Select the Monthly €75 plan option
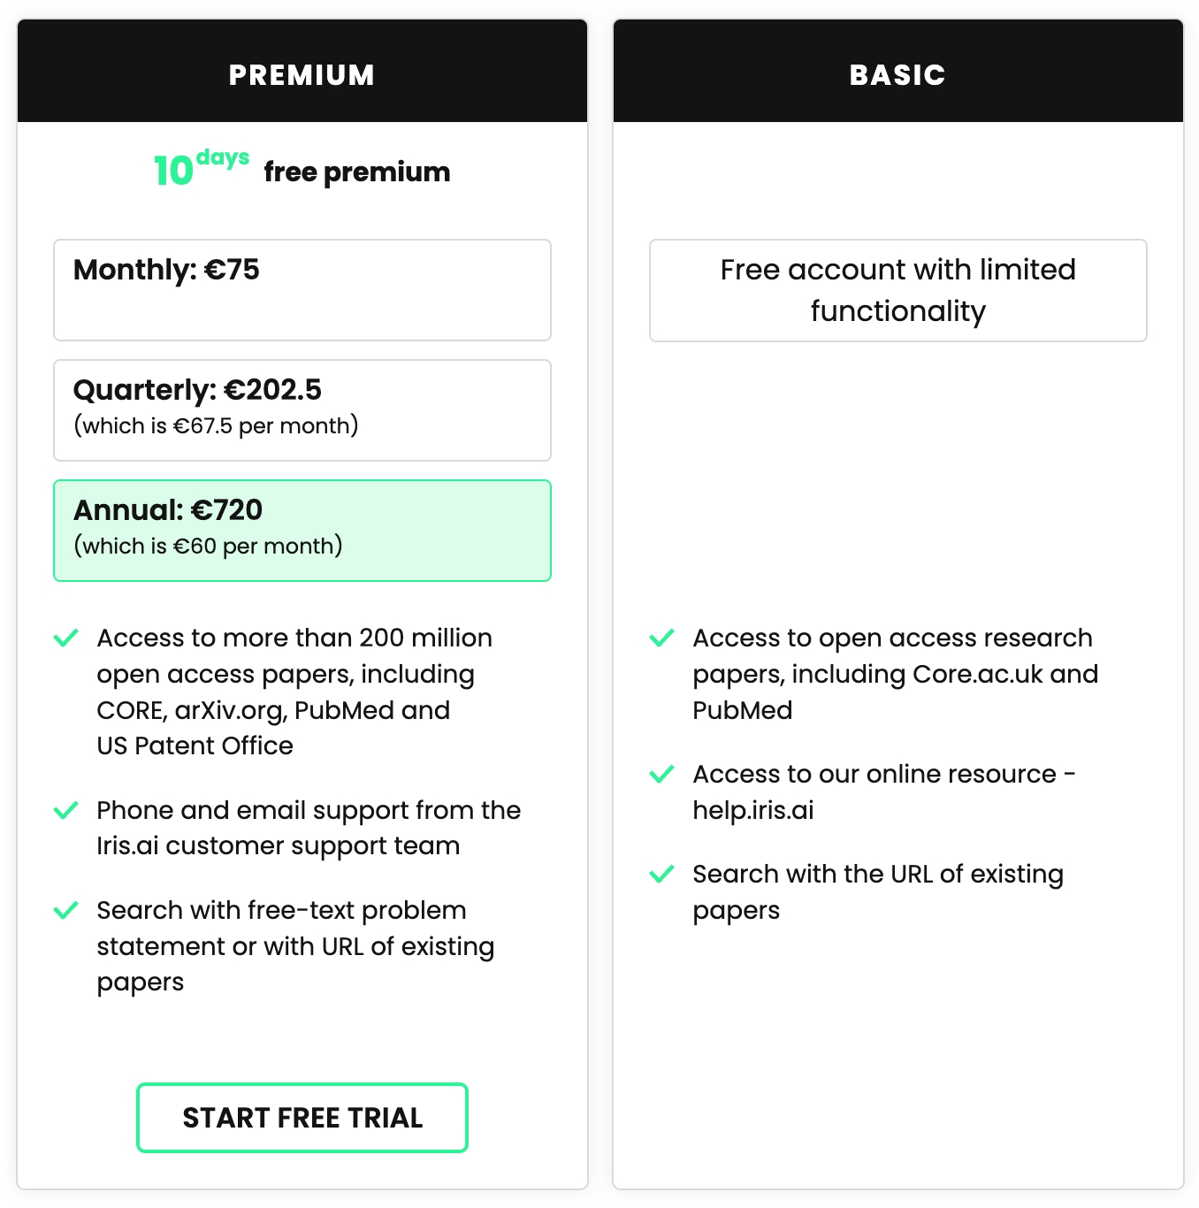Viewport: 1199px width, 1208px height. (x=302, y=289)
